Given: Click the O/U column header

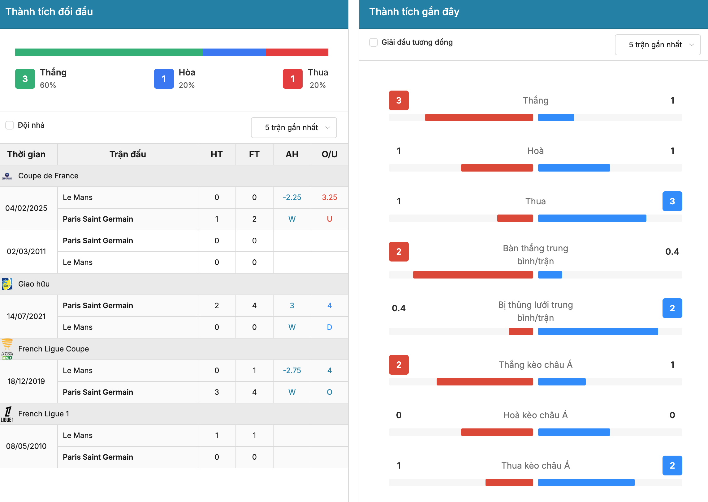Looking at the screenshot, I should click(330, 154).
